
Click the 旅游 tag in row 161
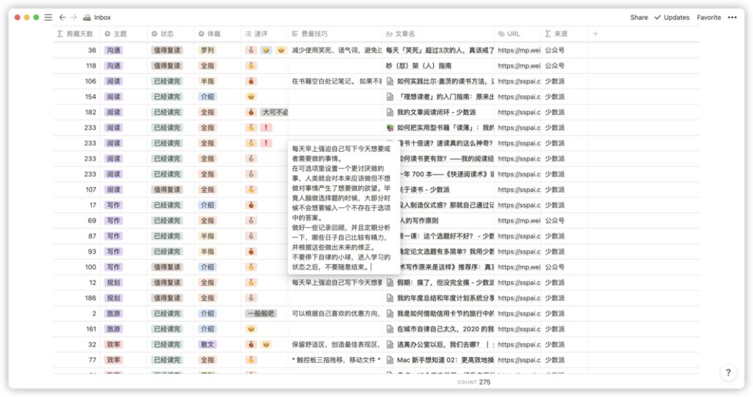[x=114, y=329]
